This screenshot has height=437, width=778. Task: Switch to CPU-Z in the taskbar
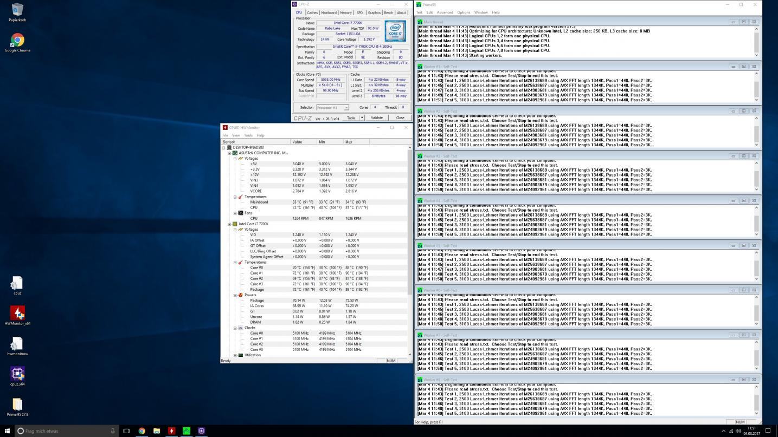tap(201, 431)
